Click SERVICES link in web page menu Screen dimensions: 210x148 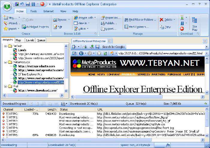[x=143, y=74]
